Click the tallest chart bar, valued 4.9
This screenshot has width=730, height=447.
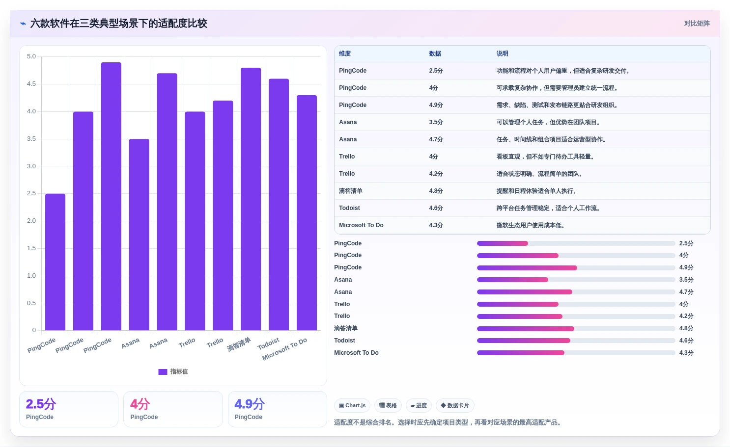111,196
